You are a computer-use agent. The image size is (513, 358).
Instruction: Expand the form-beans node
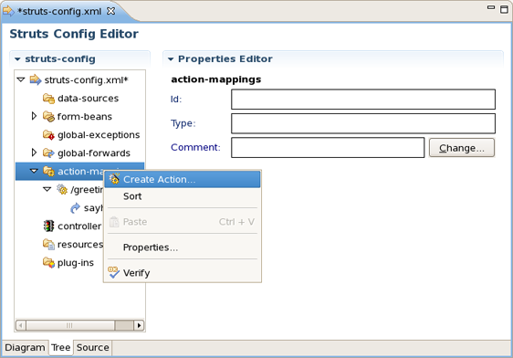[34, 116]
